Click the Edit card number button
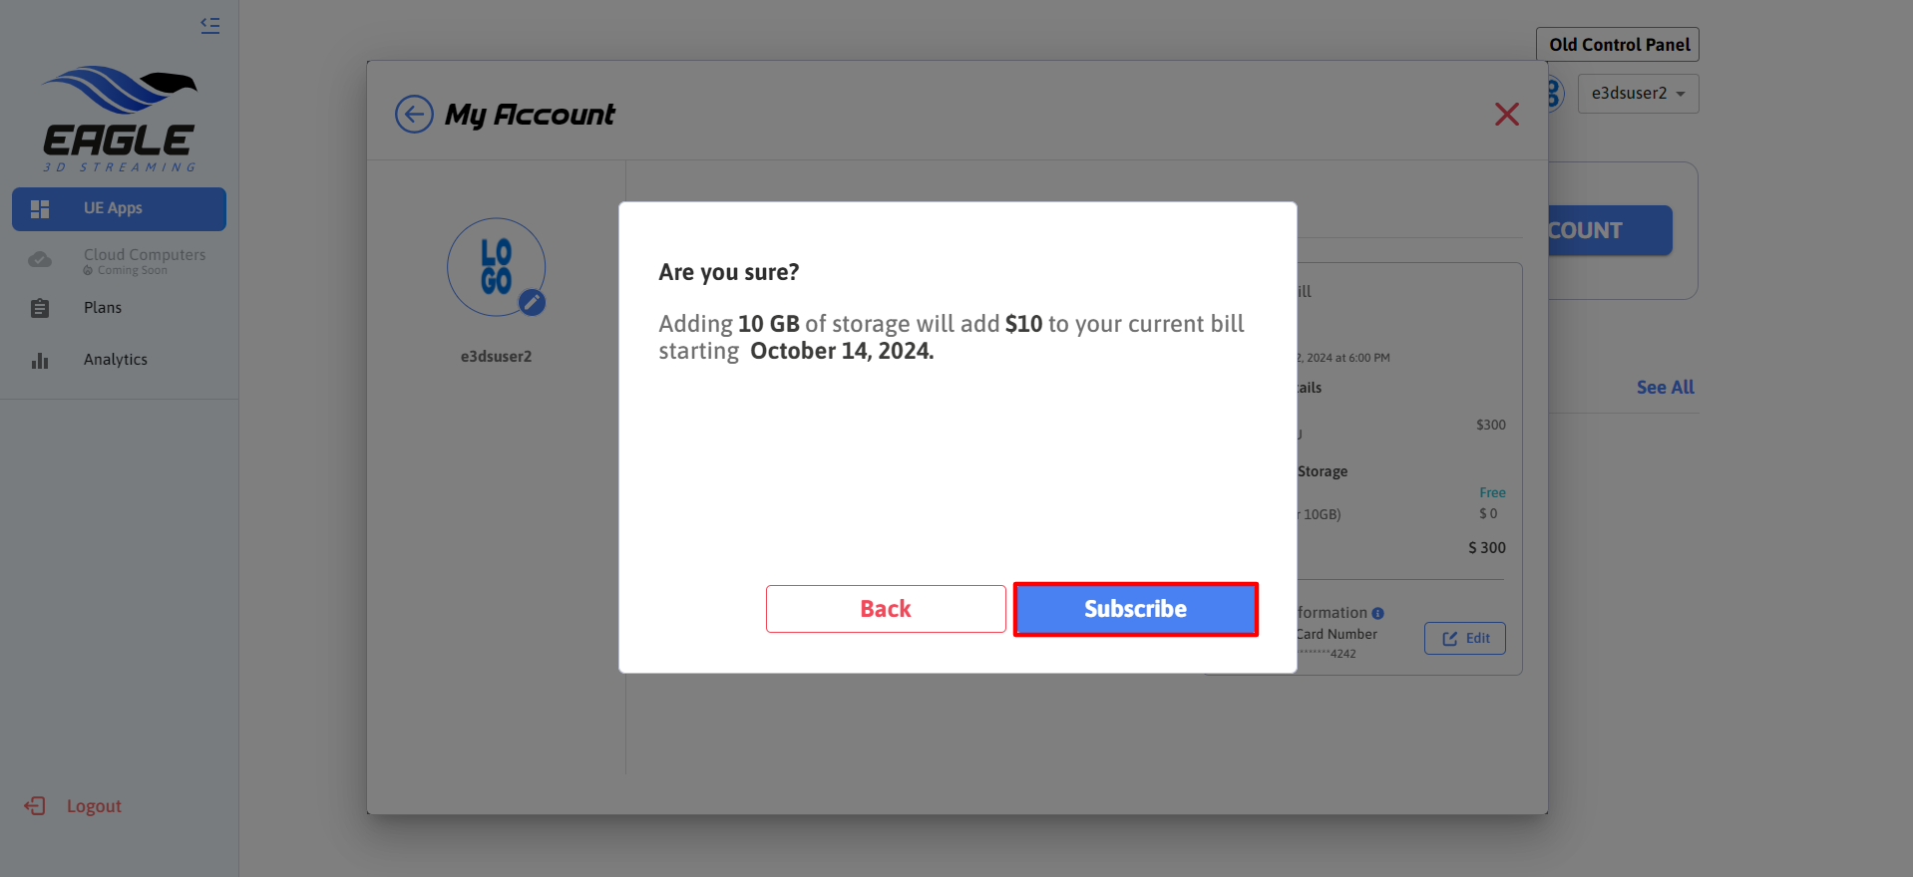Screen dimensions: 1913x877 click(1464, 639)
